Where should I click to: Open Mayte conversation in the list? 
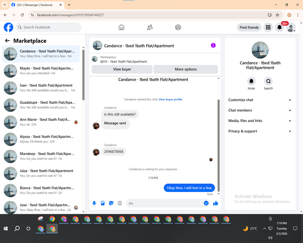click(41, 70)
